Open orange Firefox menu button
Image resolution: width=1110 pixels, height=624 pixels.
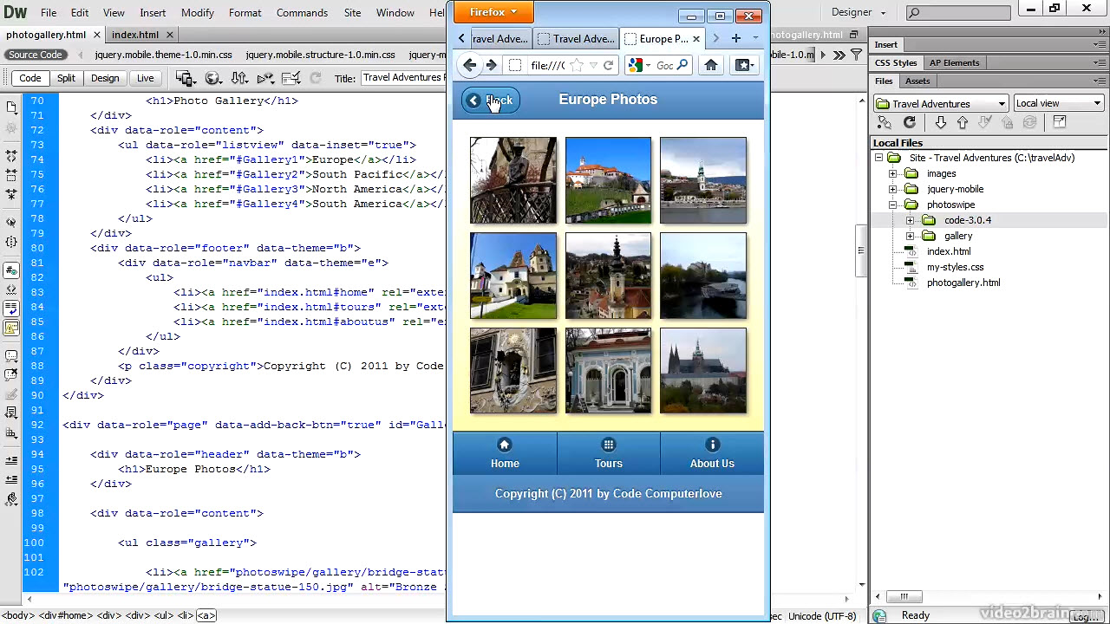[493, 12]
